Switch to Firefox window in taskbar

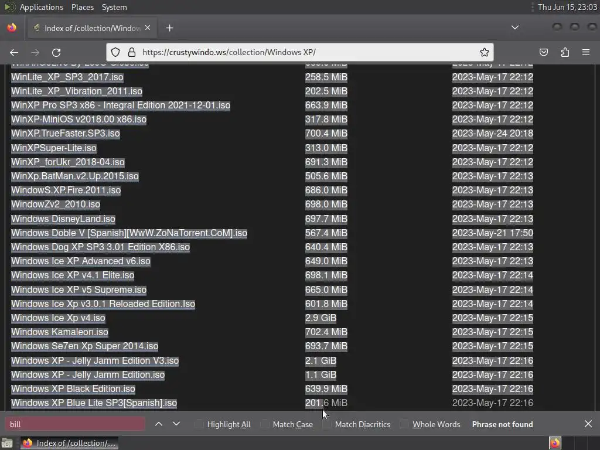(x=69, y=443)
